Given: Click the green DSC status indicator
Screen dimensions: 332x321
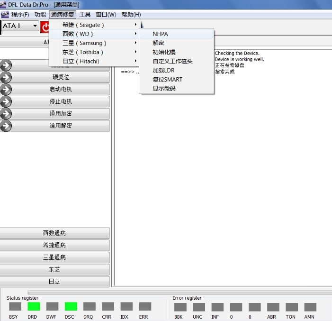Looking at the screenshot, I should pos(71,307).
